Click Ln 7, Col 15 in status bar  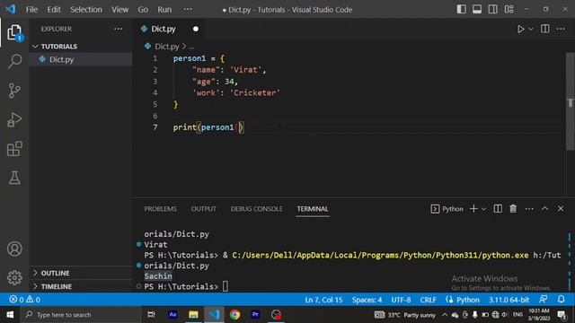323,300
